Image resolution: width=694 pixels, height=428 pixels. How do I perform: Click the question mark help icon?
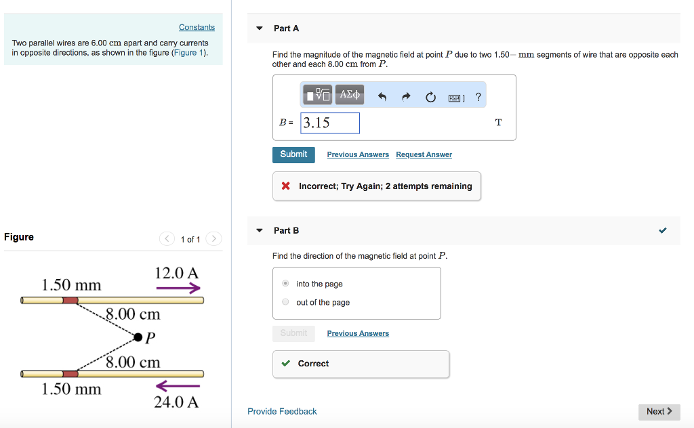[x=478, y=96]
